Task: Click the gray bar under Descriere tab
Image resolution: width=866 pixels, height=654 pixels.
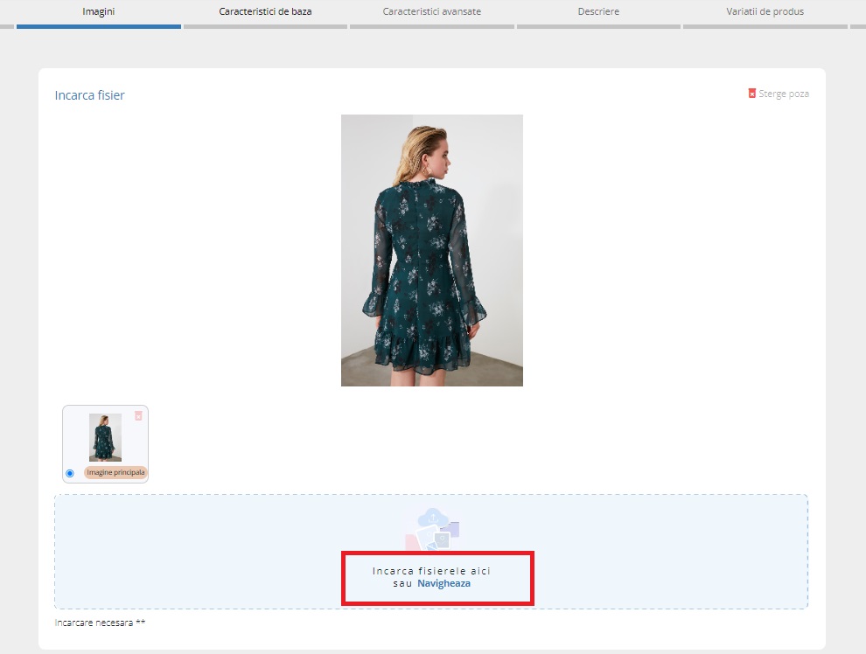Action: coord(598,26)
